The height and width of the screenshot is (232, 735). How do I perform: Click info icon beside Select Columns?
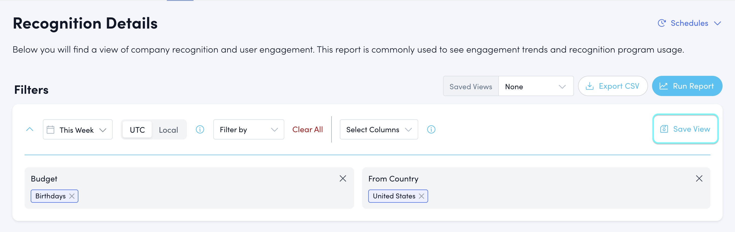(x=431, y=130)
